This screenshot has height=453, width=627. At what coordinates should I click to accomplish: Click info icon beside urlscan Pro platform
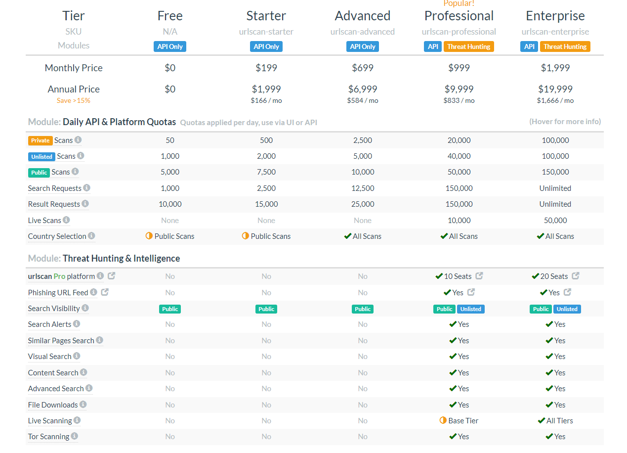tap(100, 276)
